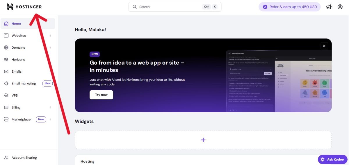Click the Horizons waves icon
This screenshot has width=349, height=165.
coord(6,60)
